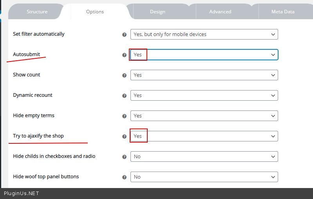Change the Dynamic recount dropdown value
This screenshot has height=199, width=313.
pos(204,96)
